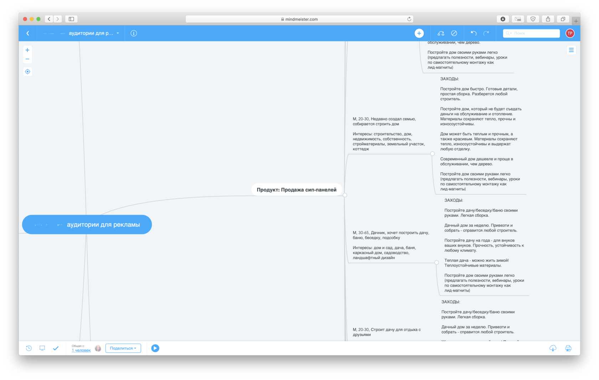The image size is (599, 380).
Task: Open the map title dropdown arrow
Action: pos(118,33)
